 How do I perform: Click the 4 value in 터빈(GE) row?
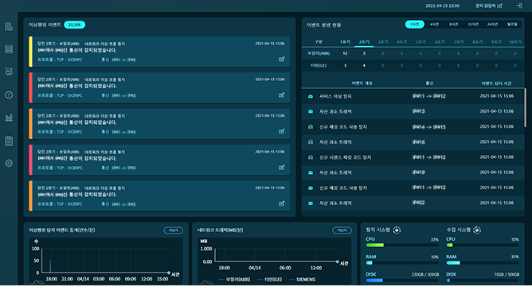click(x=364, y=66)
